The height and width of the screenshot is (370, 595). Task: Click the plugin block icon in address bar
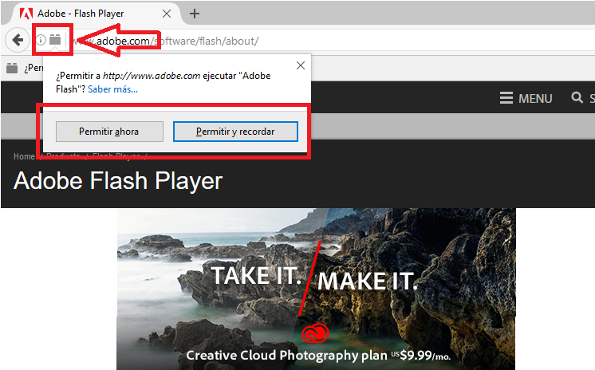point(55,39)
